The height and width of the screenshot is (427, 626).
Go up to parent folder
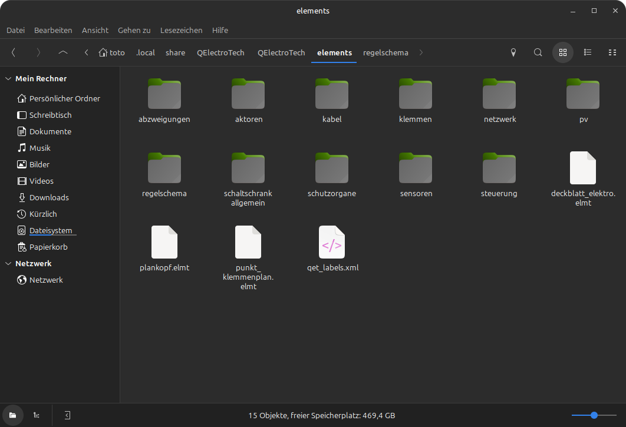click(63, 52)
